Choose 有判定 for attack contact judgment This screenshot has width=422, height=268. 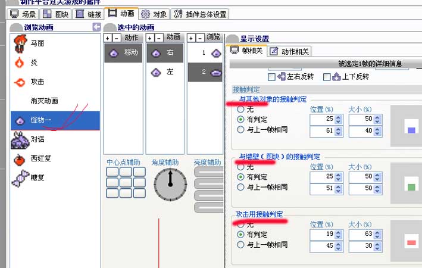(x=240, y=234)
